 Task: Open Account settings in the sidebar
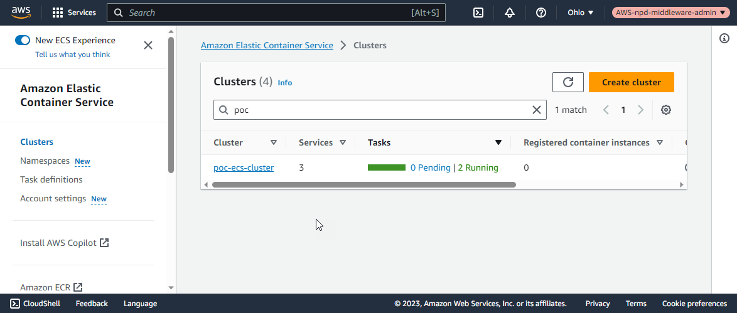(x=53, y=198)
